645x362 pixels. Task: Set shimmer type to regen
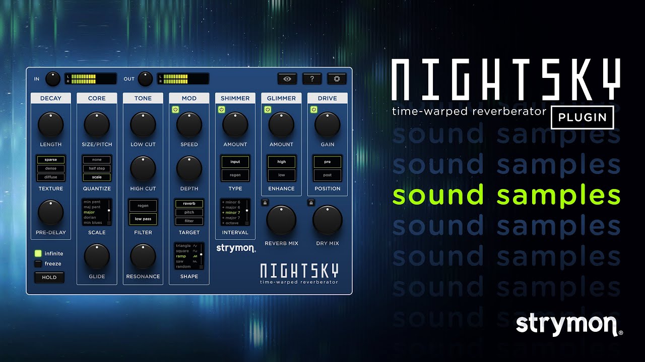tap(235, 175)
